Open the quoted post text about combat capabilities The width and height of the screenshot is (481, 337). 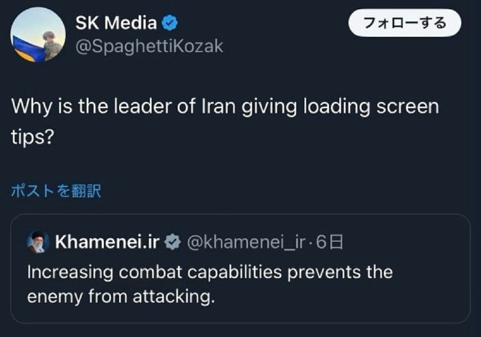(210, 284)
